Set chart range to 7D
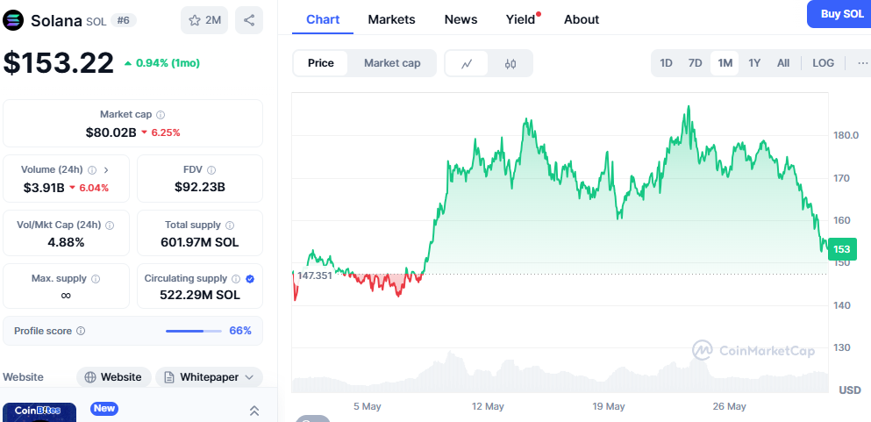The image size is (871, 422). pyautogui.click(x=695, y=63)
